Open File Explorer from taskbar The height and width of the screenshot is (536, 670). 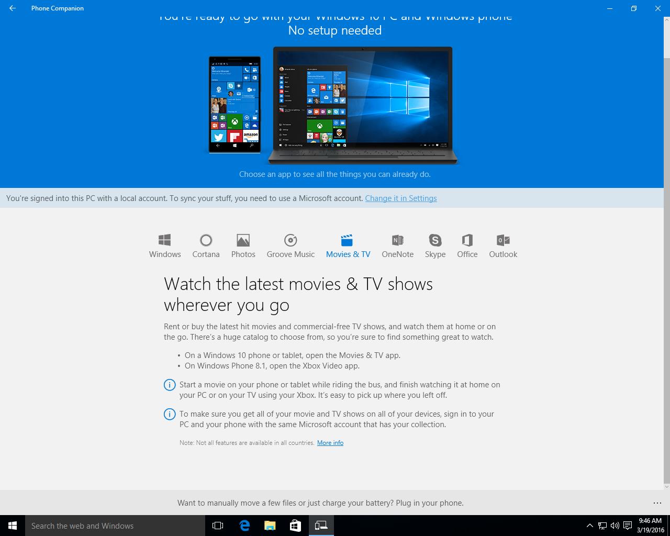coord(270,526)
